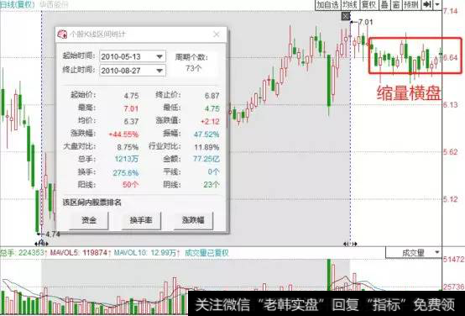The image size is (465, 316).
Task: Click the end date field 2010-08-27
Action: pyautogui.click(x=133, y=71)
